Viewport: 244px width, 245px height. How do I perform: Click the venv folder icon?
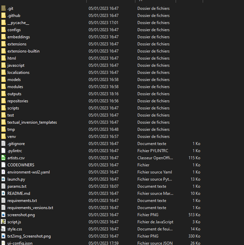(3, 137)
